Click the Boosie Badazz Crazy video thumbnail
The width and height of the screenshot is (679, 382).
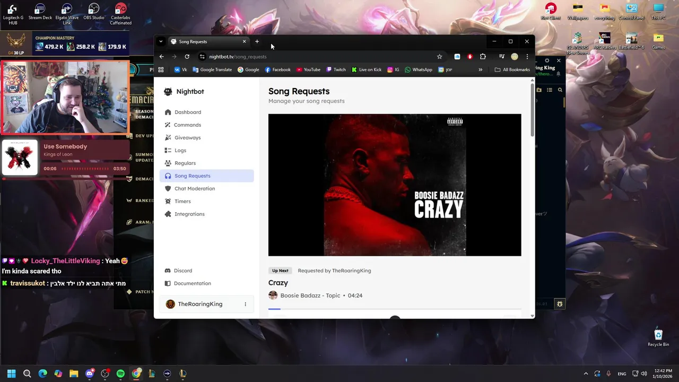tap(395, 185)
